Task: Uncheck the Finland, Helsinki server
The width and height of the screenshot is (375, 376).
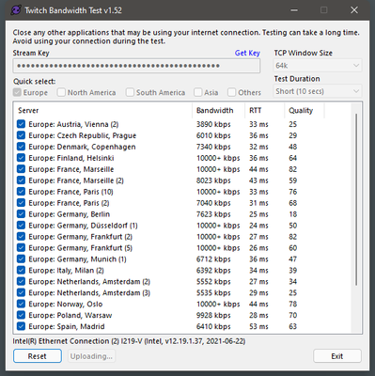Action: coord(21,158)
